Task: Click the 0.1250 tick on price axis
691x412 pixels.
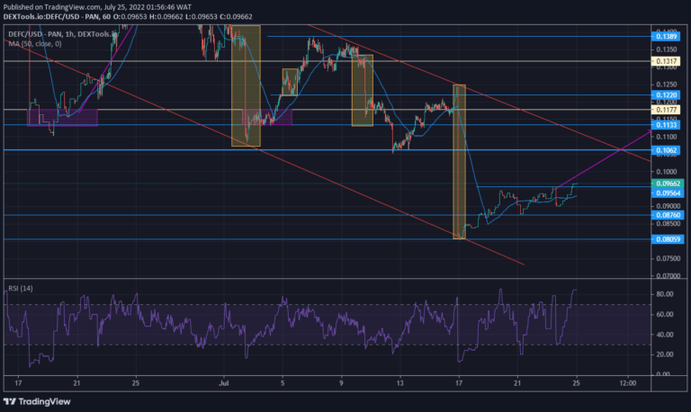Action: [667, 85]
